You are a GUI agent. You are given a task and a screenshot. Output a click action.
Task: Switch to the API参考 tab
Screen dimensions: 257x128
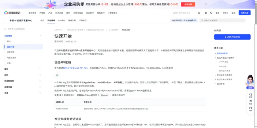pos(61,21)
